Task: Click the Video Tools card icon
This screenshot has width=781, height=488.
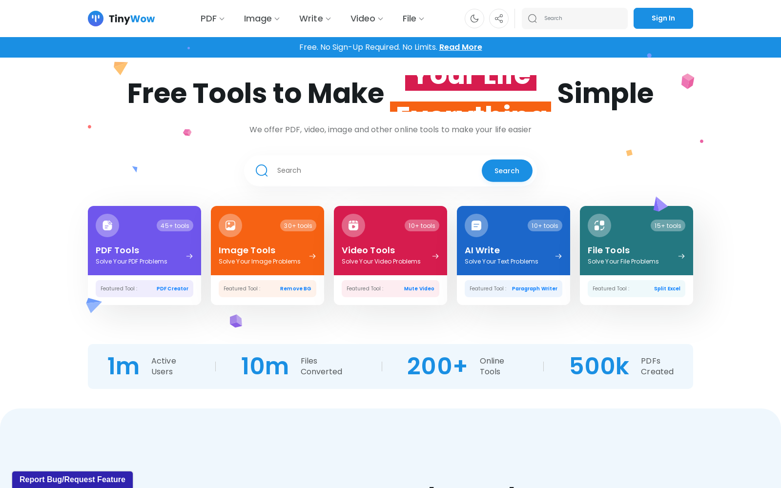Action: tap(353, 225)
